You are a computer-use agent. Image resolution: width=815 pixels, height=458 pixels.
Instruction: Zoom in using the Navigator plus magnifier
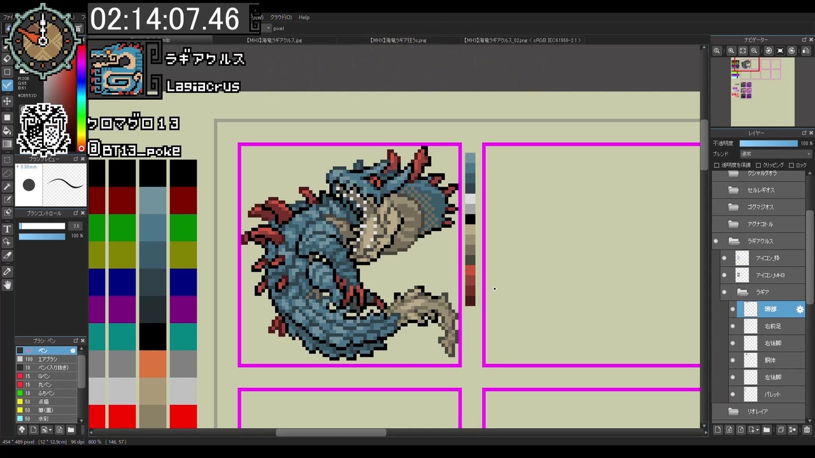click(731, 51)
